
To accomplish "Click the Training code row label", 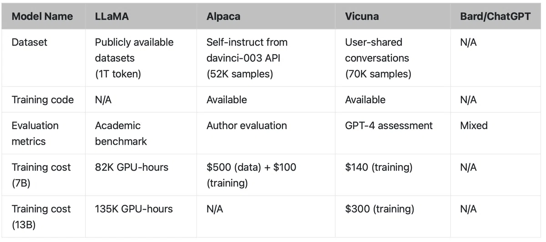I will pyautogui.click(x=42, y=100).
